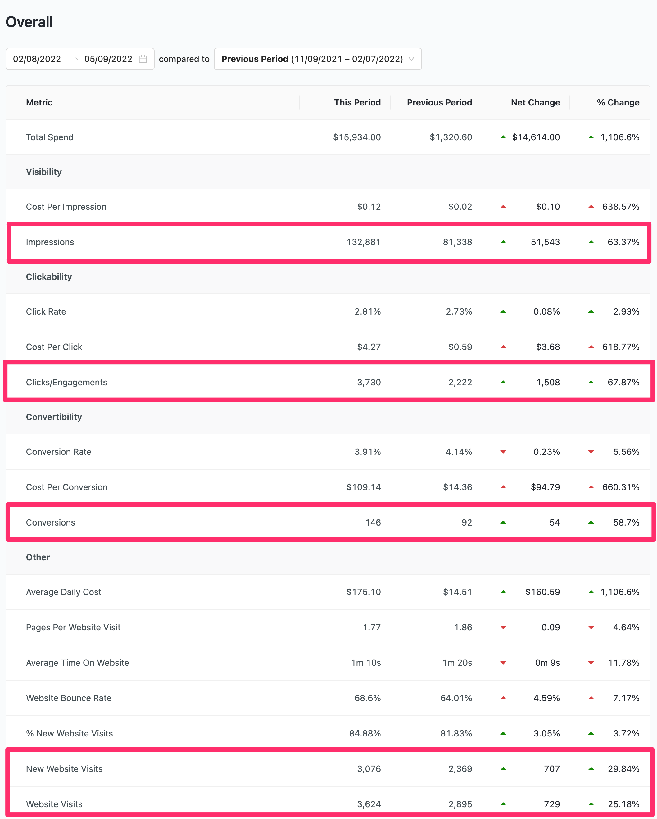Click the % Change column header
Viewport: 657px width, 819px height.
[x=618, y=102]
